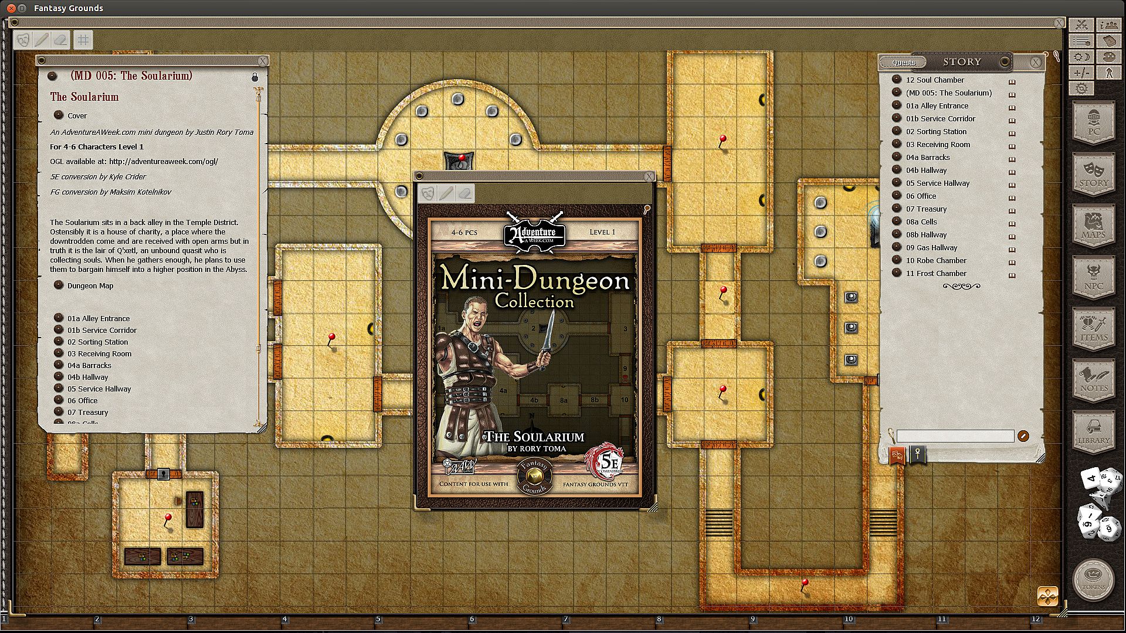Open the modifiers plus/minus panel
The image size is (1126, 633).
(1081, 73)
